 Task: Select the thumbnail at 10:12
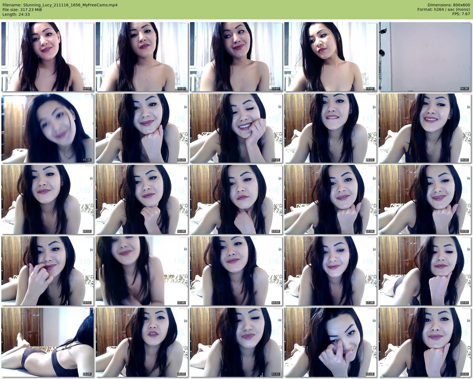[48, 199]
